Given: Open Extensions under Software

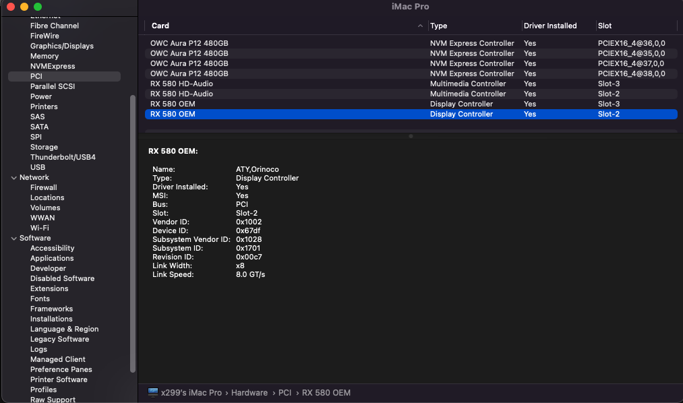Looking at the screenshot, I should click(x=49, y=288).
